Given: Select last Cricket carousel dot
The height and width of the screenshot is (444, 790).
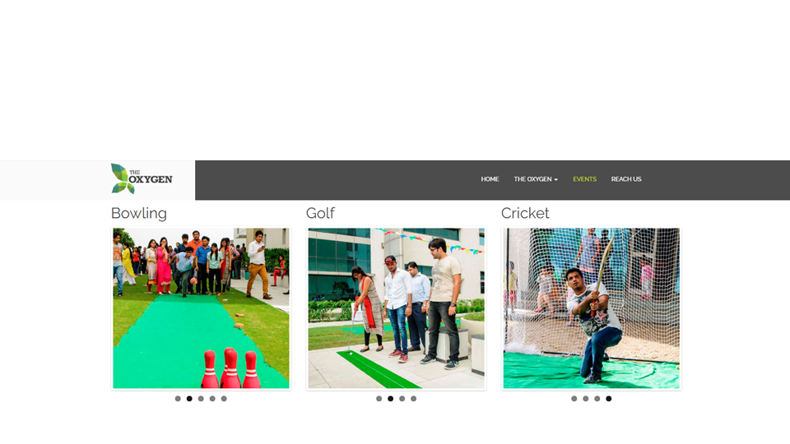Looking at the screenshot, I should pos(609,399).
